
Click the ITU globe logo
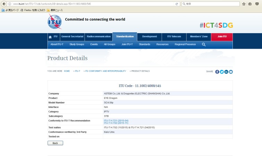pyautogui.click(x=54, y=22)
